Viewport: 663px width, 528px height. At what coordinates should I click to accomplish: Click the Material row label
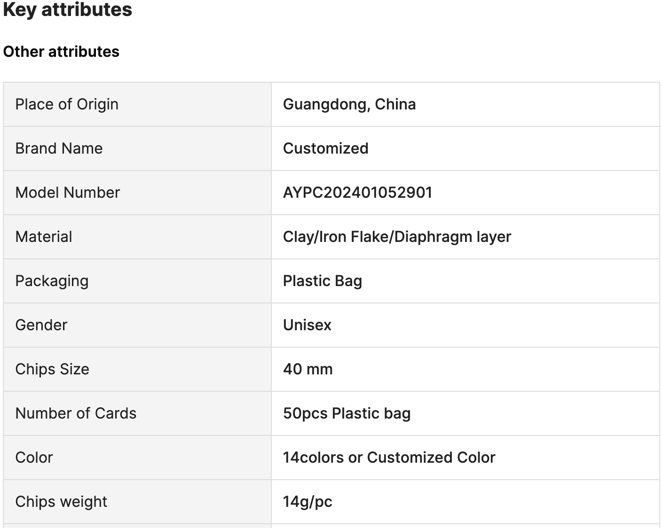44,237
